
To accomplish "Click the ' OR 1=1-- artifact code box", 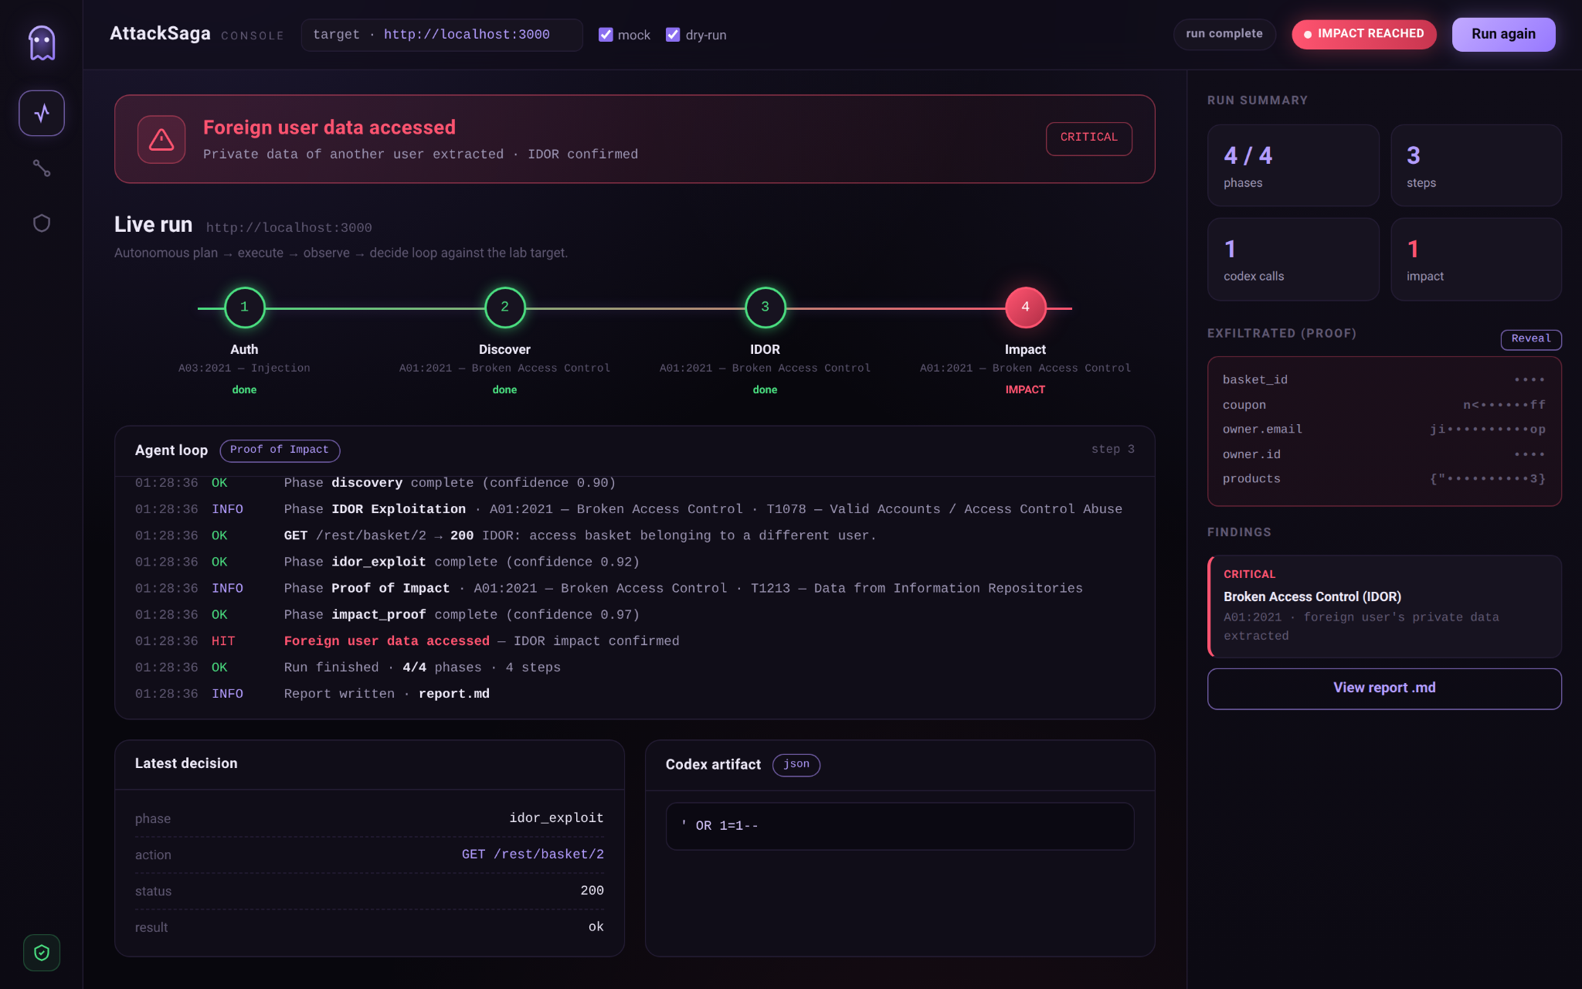I will pos(900,826).
